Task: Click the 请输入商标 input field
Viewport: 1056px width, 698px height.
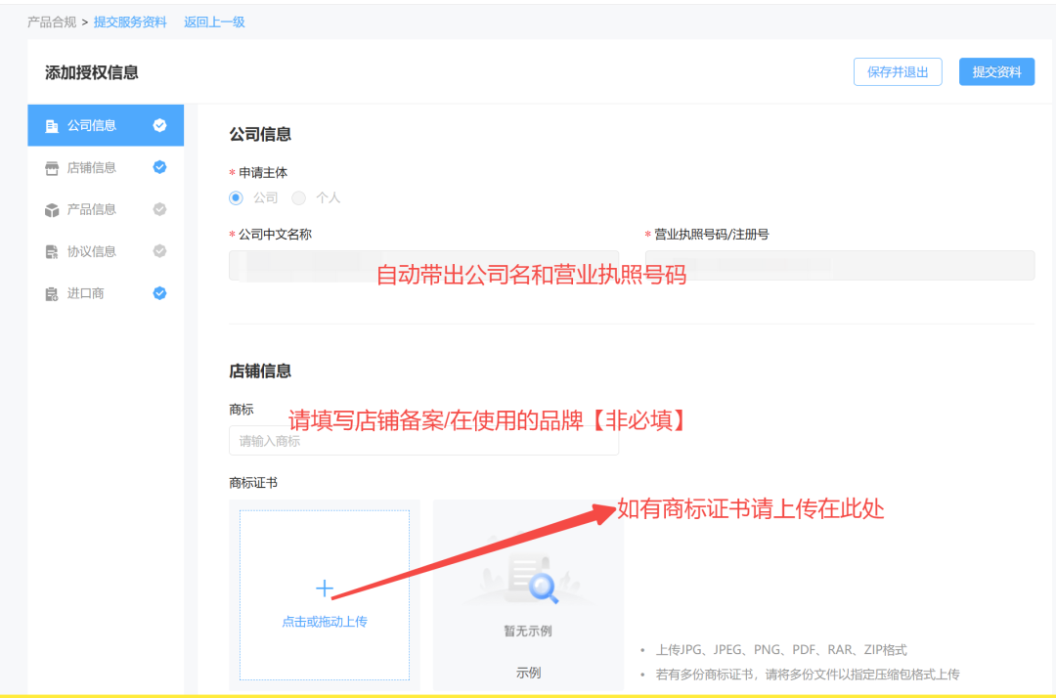Action: (x=423, y=441)
